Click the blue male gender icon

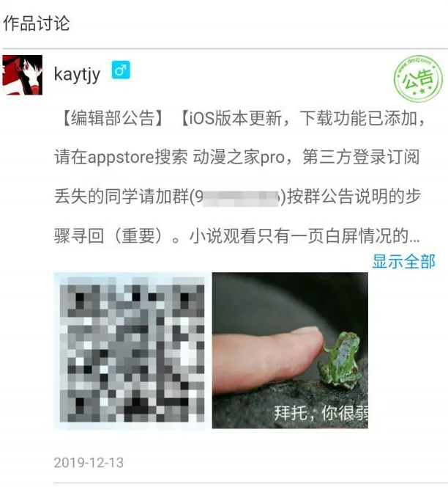pyautogui.click(x=121, y=70)
